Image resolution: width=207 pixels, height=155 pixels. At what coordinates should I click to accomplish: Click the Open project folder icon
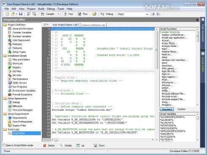pos(13,14)
